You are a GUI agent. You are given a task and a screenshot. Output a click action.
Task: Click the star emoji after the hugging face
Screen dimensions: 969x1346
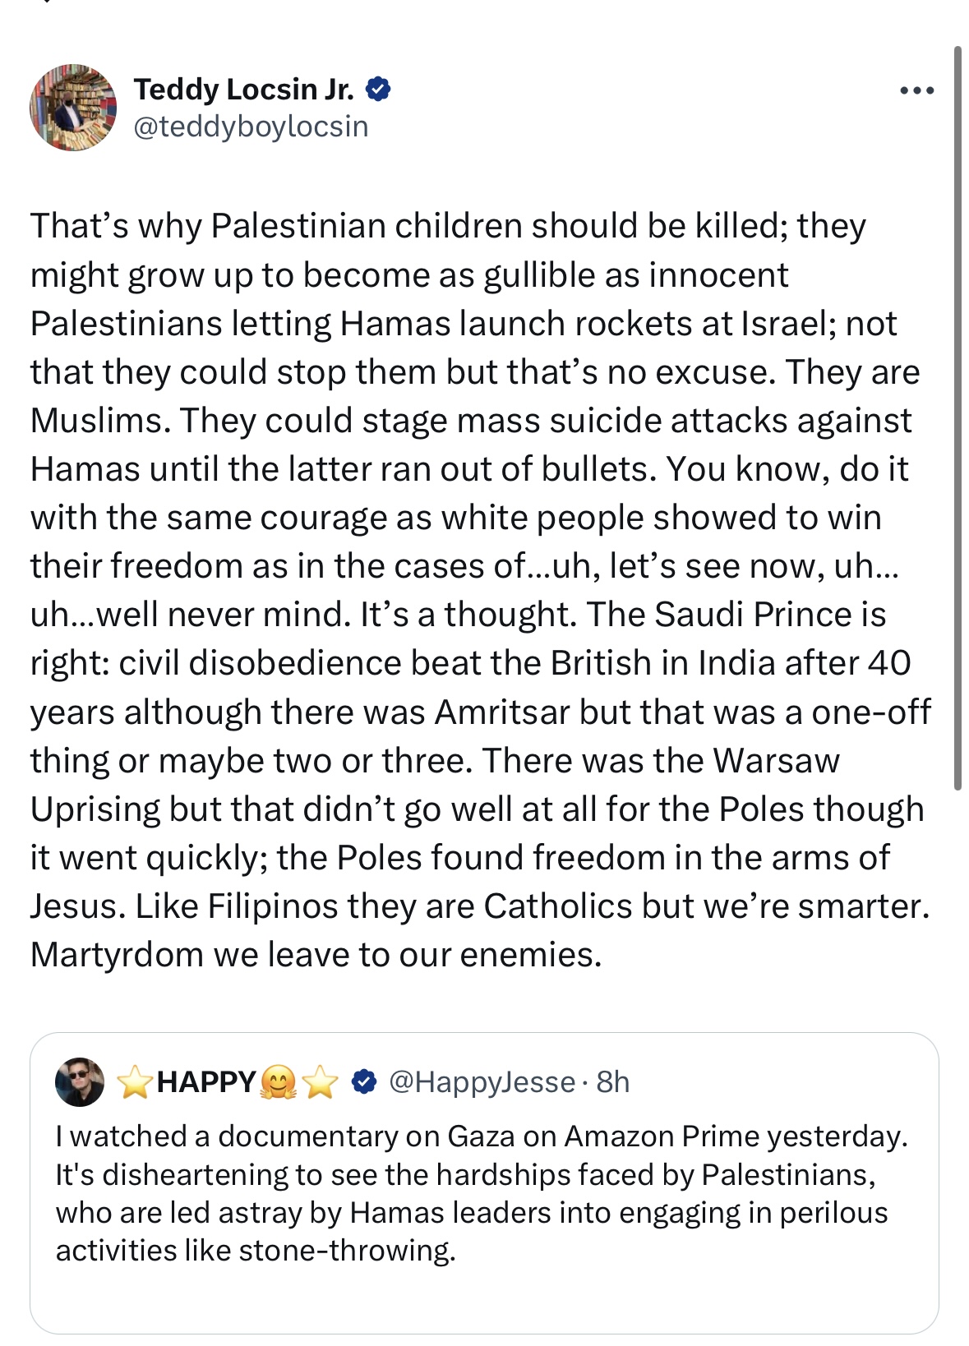point(321,1082)
